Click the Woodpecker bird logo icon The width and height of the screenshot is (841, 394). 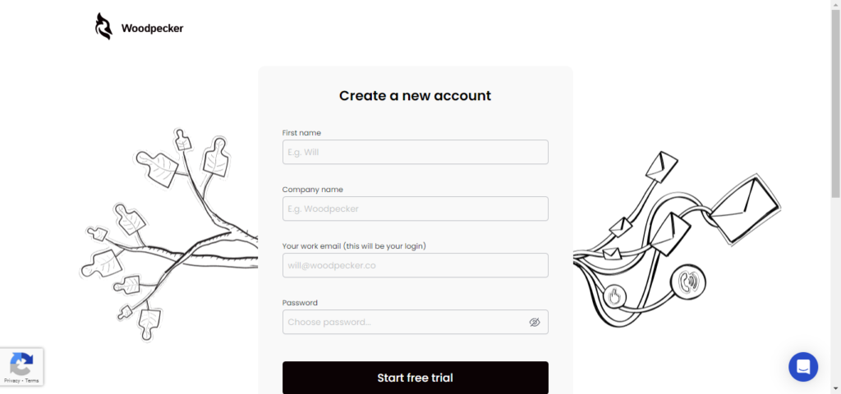(104, 27)
